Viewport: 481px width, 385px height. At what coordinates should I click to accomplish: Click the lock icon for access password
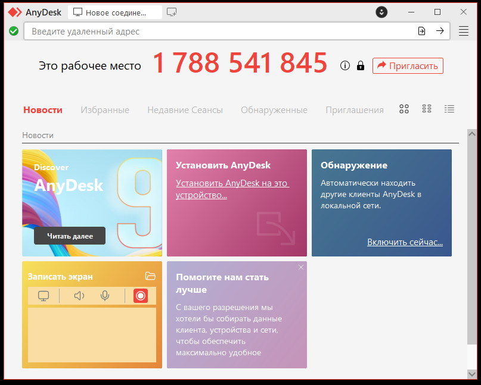pyautogui.click(x=361, y=65)
